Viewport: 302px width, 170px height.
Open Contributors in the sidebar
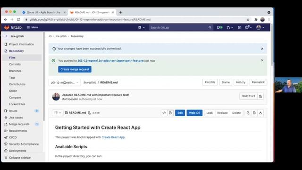17,84
